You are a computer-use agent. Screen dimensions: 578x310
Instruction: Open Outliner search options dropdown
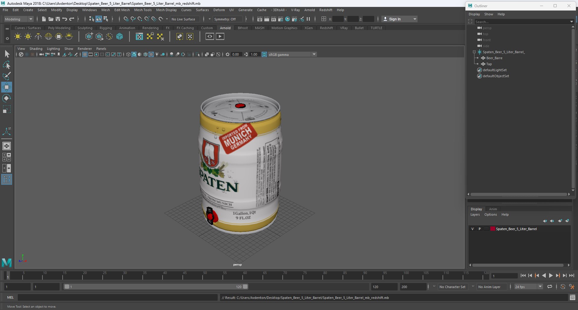pyautogui.click(x=571, y=22)
